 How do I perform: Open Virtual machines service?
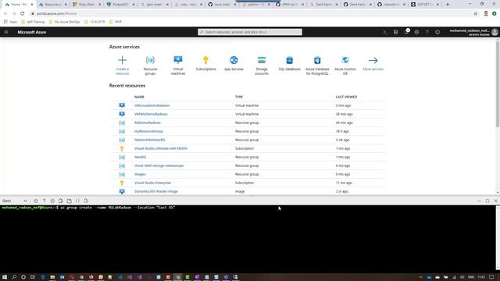[178, 65]
